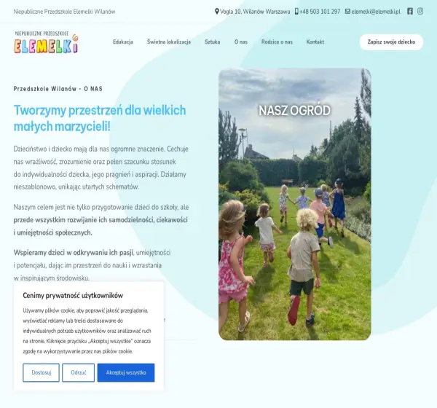Click Zapisz swoje dziecko button
This screenshot has width=437, height=408.
point(391,42)
